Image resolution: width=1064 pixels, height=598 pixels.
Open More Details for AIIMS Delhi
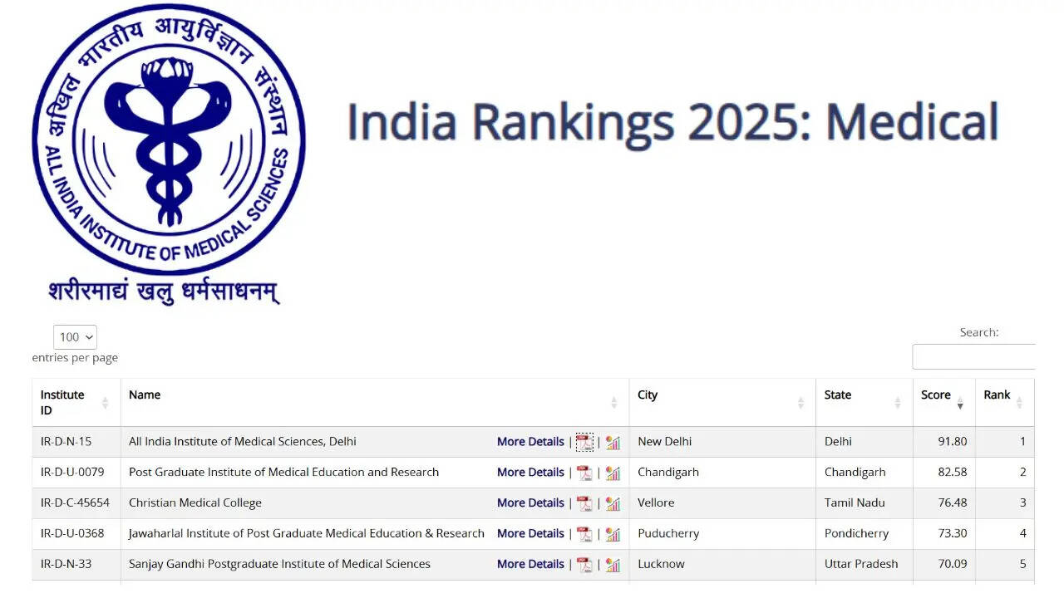click(530, 442)
